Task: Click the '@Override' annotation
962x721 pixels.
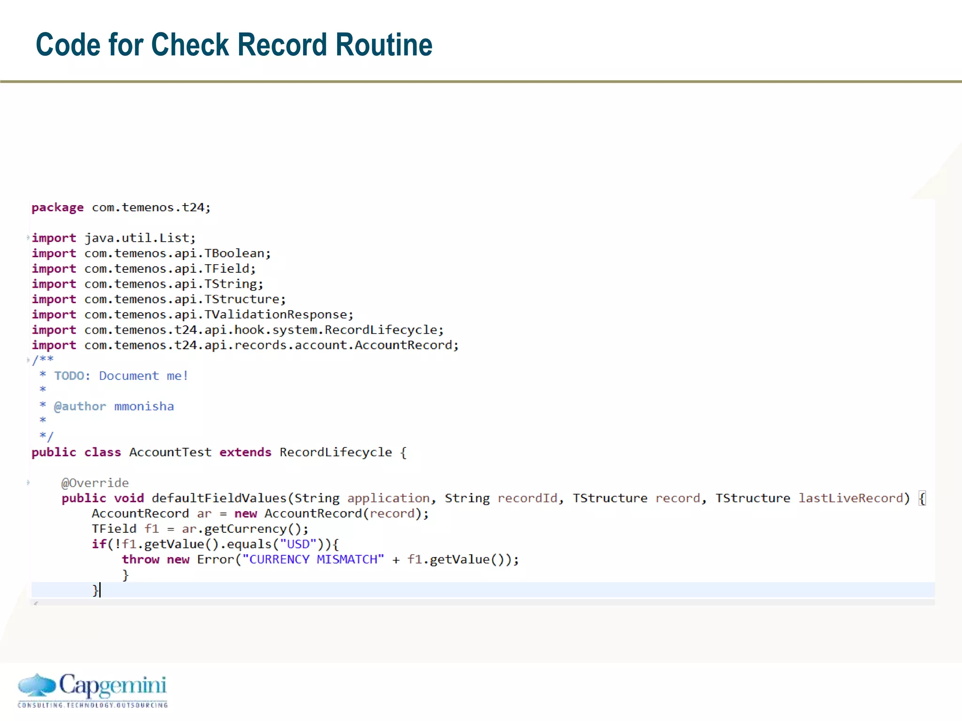Action: [x=95, y=483]
